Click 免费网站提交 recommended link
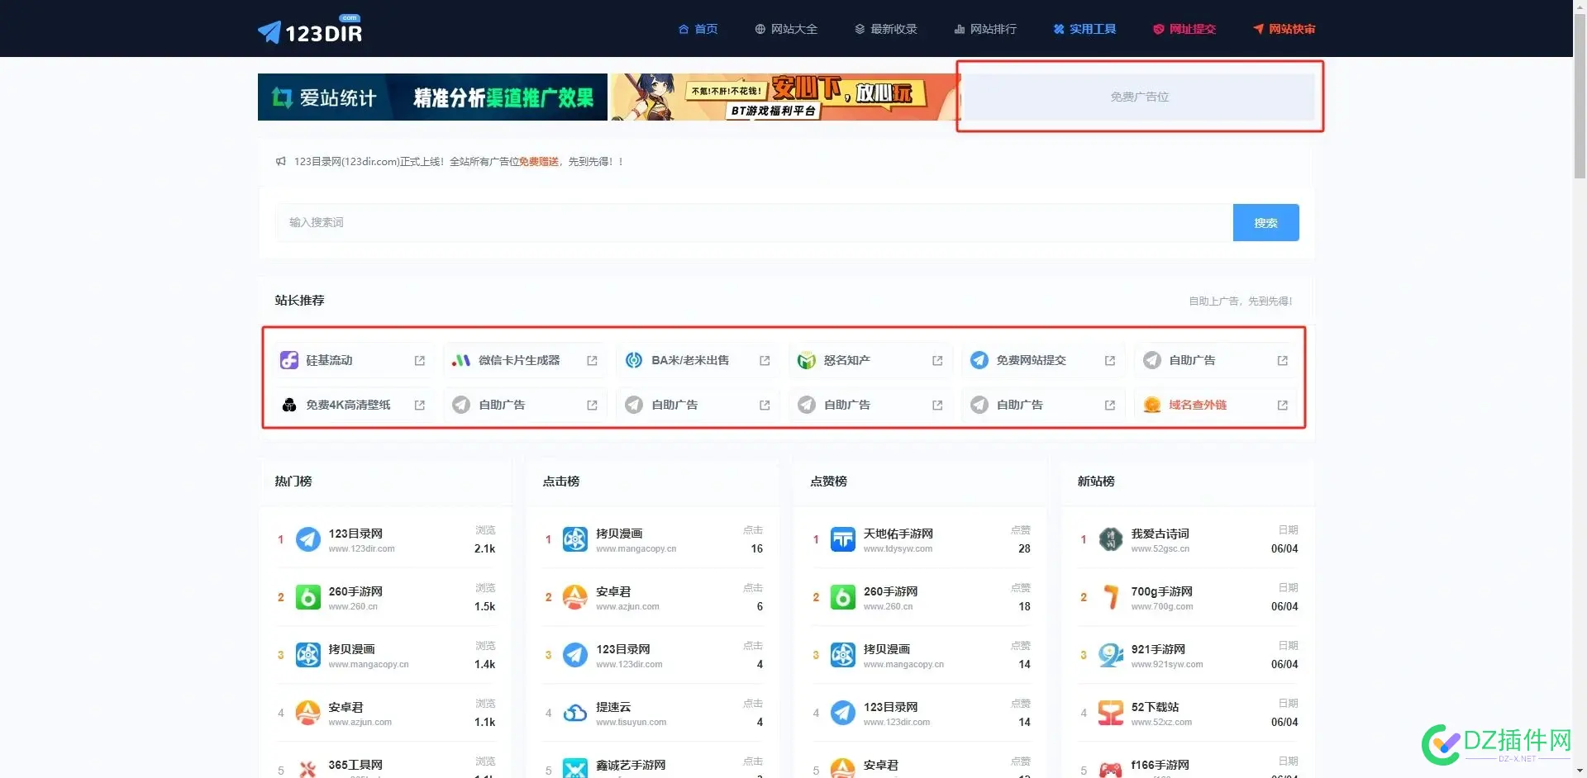The image size is (1587, 778). [x=1030, y=361]
